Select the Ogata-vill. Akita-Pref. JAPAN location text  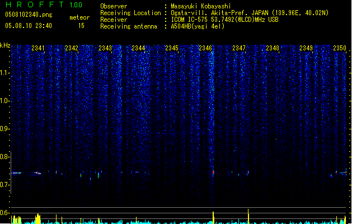pos(250,13)
